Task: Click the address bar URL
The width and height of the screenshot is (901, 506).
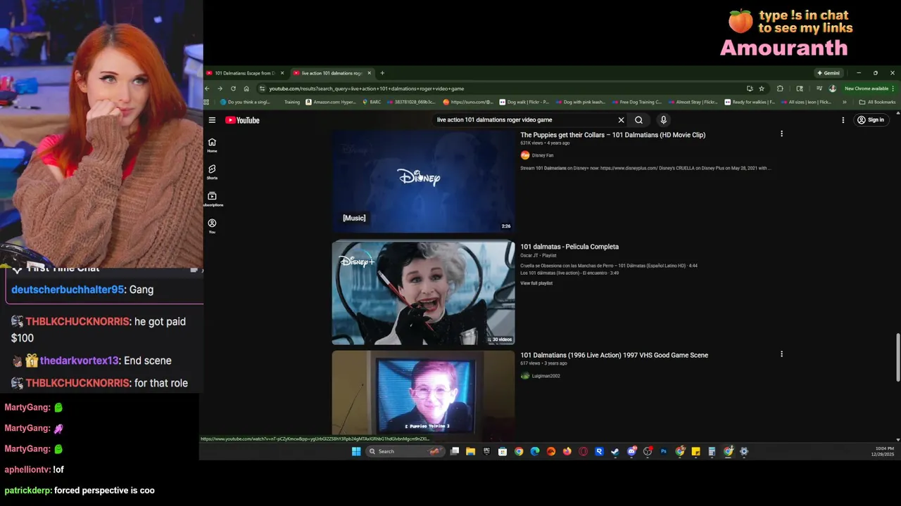Action: tap(366, 89)
